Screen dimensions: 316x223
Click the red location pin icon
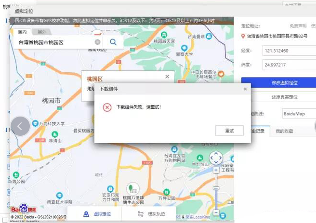pyautogui.click(x=243, y=36)
